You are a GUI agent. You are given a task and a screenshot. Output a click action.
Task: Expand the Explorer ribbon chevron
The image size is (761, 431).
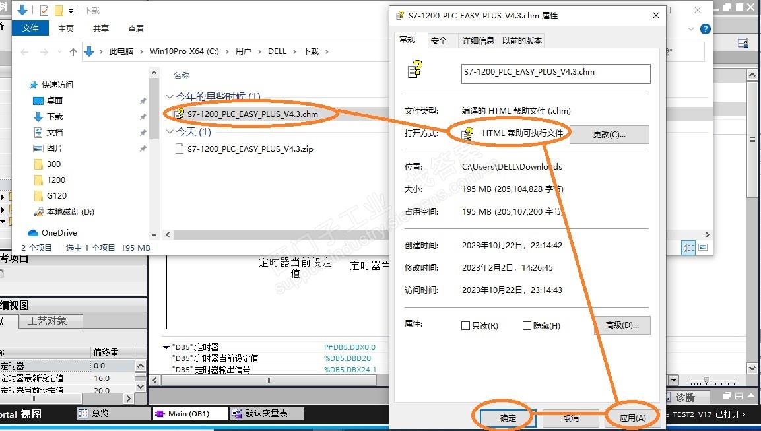click(x=691, y=29)
